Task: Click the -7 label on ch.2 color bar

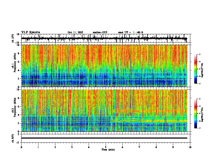Action: point(199,128)
